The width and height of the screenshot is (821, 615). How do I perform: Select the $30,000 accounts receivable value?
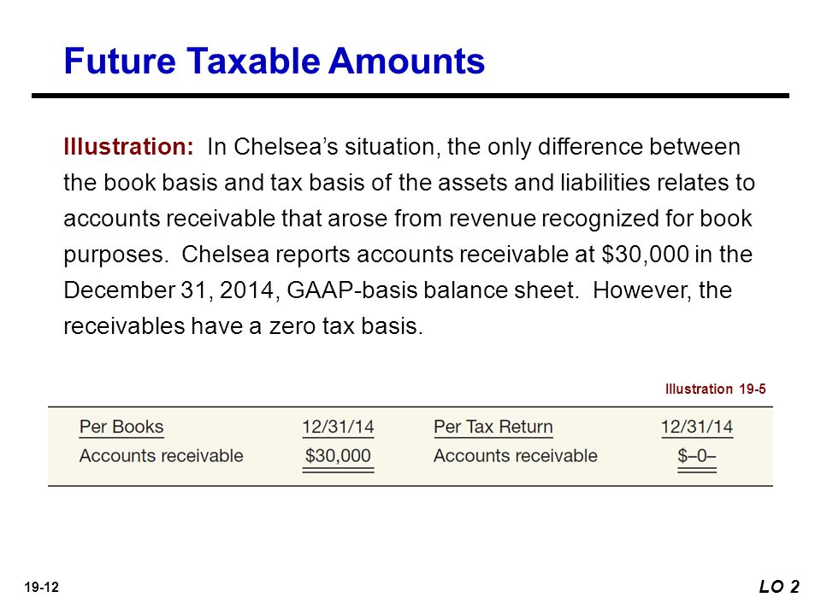coord(338,456)
